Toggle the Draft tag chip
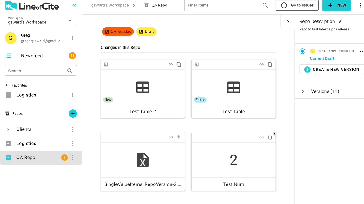364x204 pixels. [146, 32]
